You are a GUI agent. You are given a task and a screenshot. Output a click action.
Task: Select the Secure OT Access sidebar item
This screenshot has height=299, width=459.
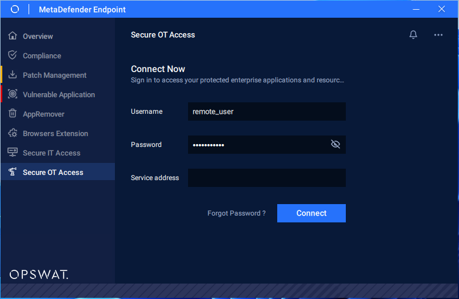point(58,172)
